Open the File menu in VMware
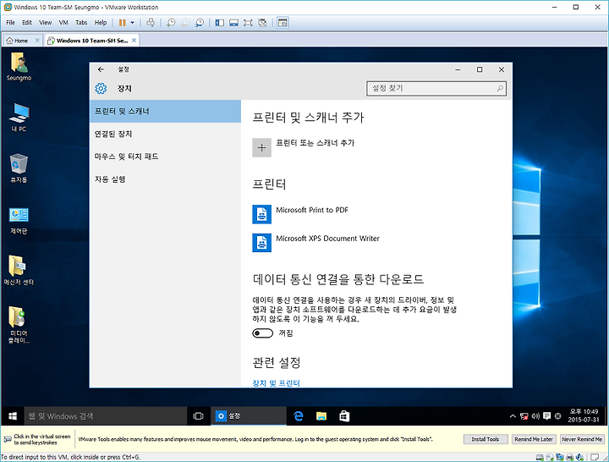Image resolution: width=609 pixels, height=462 pixels. pos(10,23)
